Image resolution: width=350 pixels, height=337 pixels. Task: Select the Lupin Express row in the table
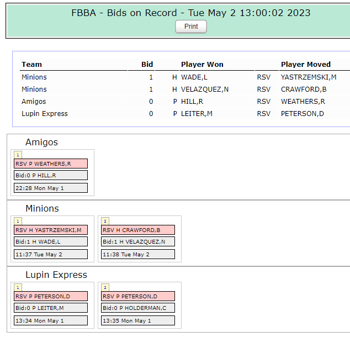pyautogui.click(x=185, y=114)
